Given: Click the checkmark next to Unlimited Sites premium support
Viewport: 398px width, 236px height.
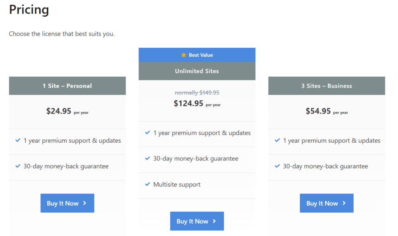Looking at the screenshot, I should [x=147, y=133].
